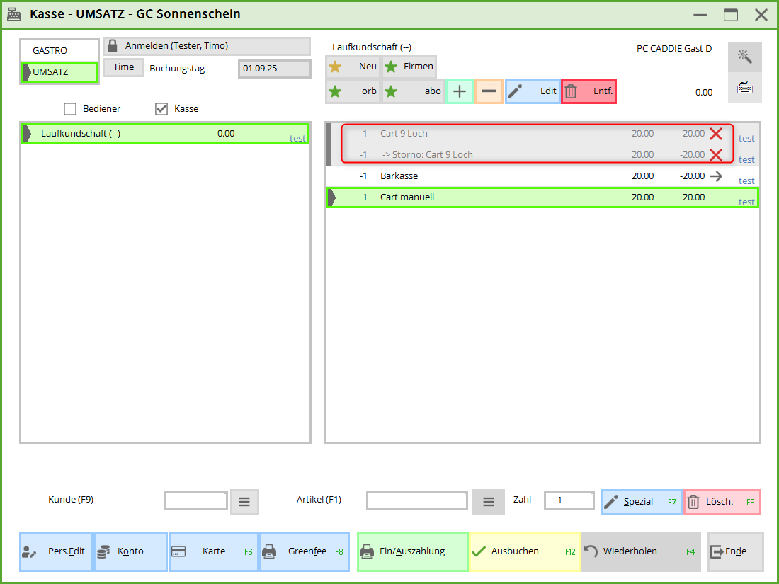Click red X on Cart 9 Loch row
Viewport: 779px width, 584px height.
pyautogui.click(x=716, y=134)
